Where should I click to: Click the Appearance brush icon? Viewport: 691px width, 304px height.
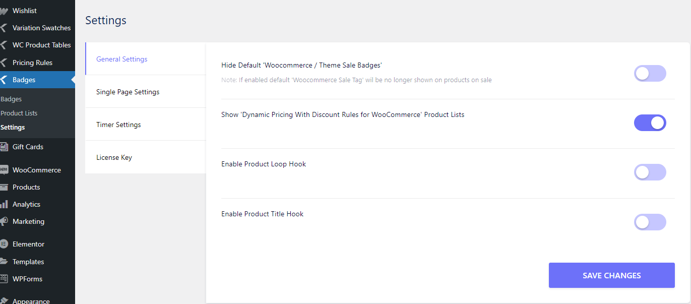pos(4,301)
